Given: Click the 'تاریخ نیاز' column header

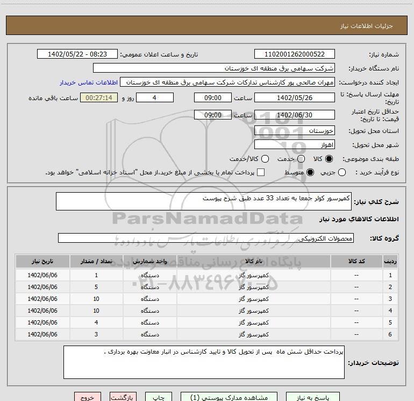Looking at the screenshot, I should click(42, 261).
